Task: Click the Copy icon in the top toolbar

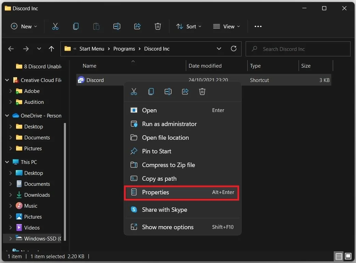Action: point(76,26)
